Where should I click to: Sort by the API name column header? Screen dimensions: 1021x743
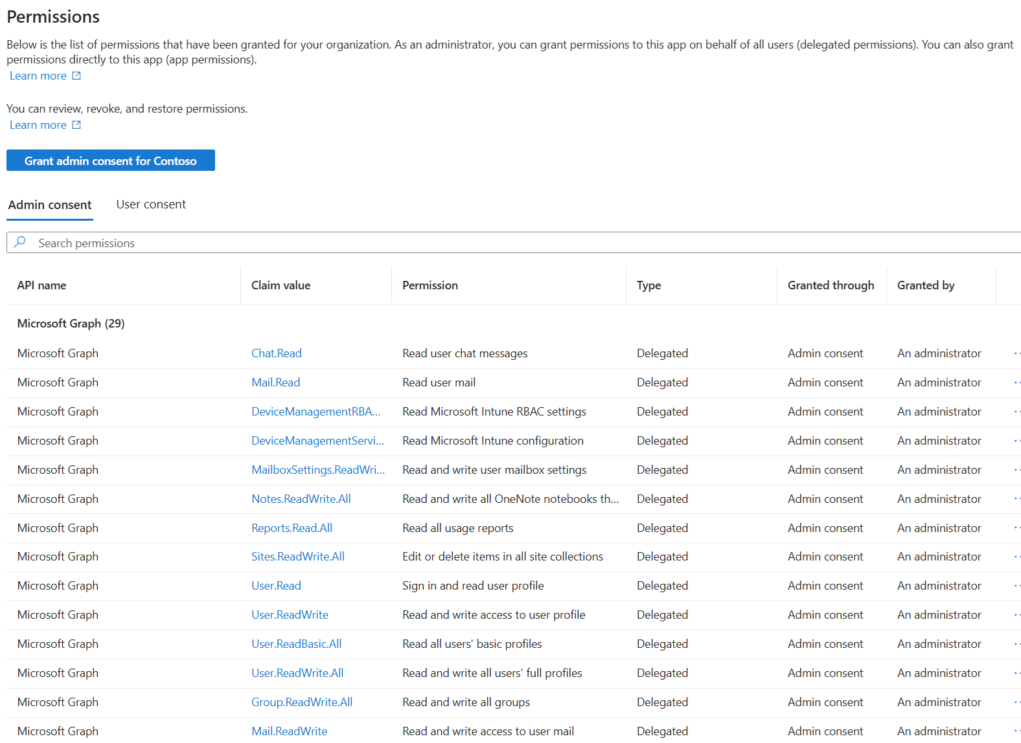[x=42, y=285]
